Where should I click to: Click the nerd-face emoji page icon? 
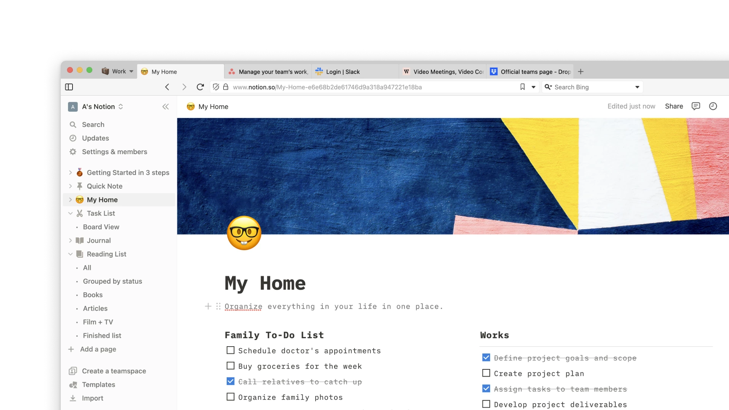[x=244, y=233]
